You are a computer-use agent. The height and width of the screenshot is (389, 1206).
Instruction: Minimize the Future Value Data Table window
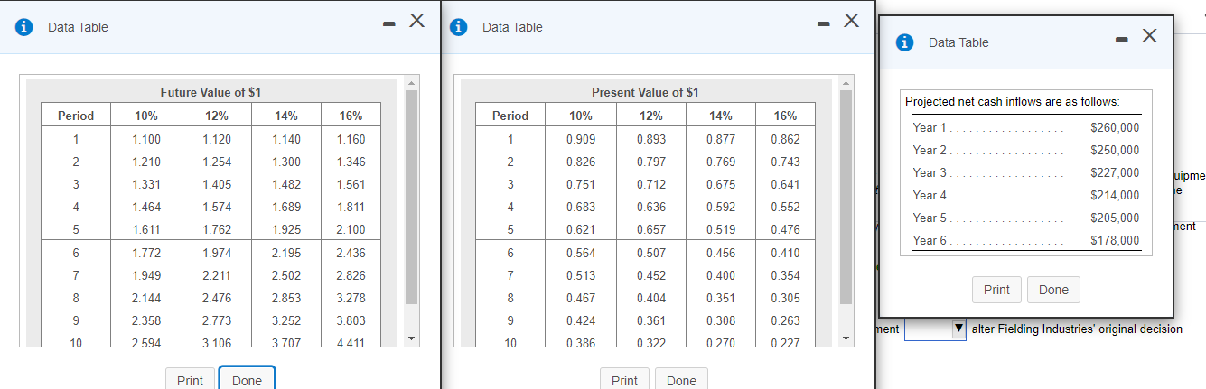388,22
